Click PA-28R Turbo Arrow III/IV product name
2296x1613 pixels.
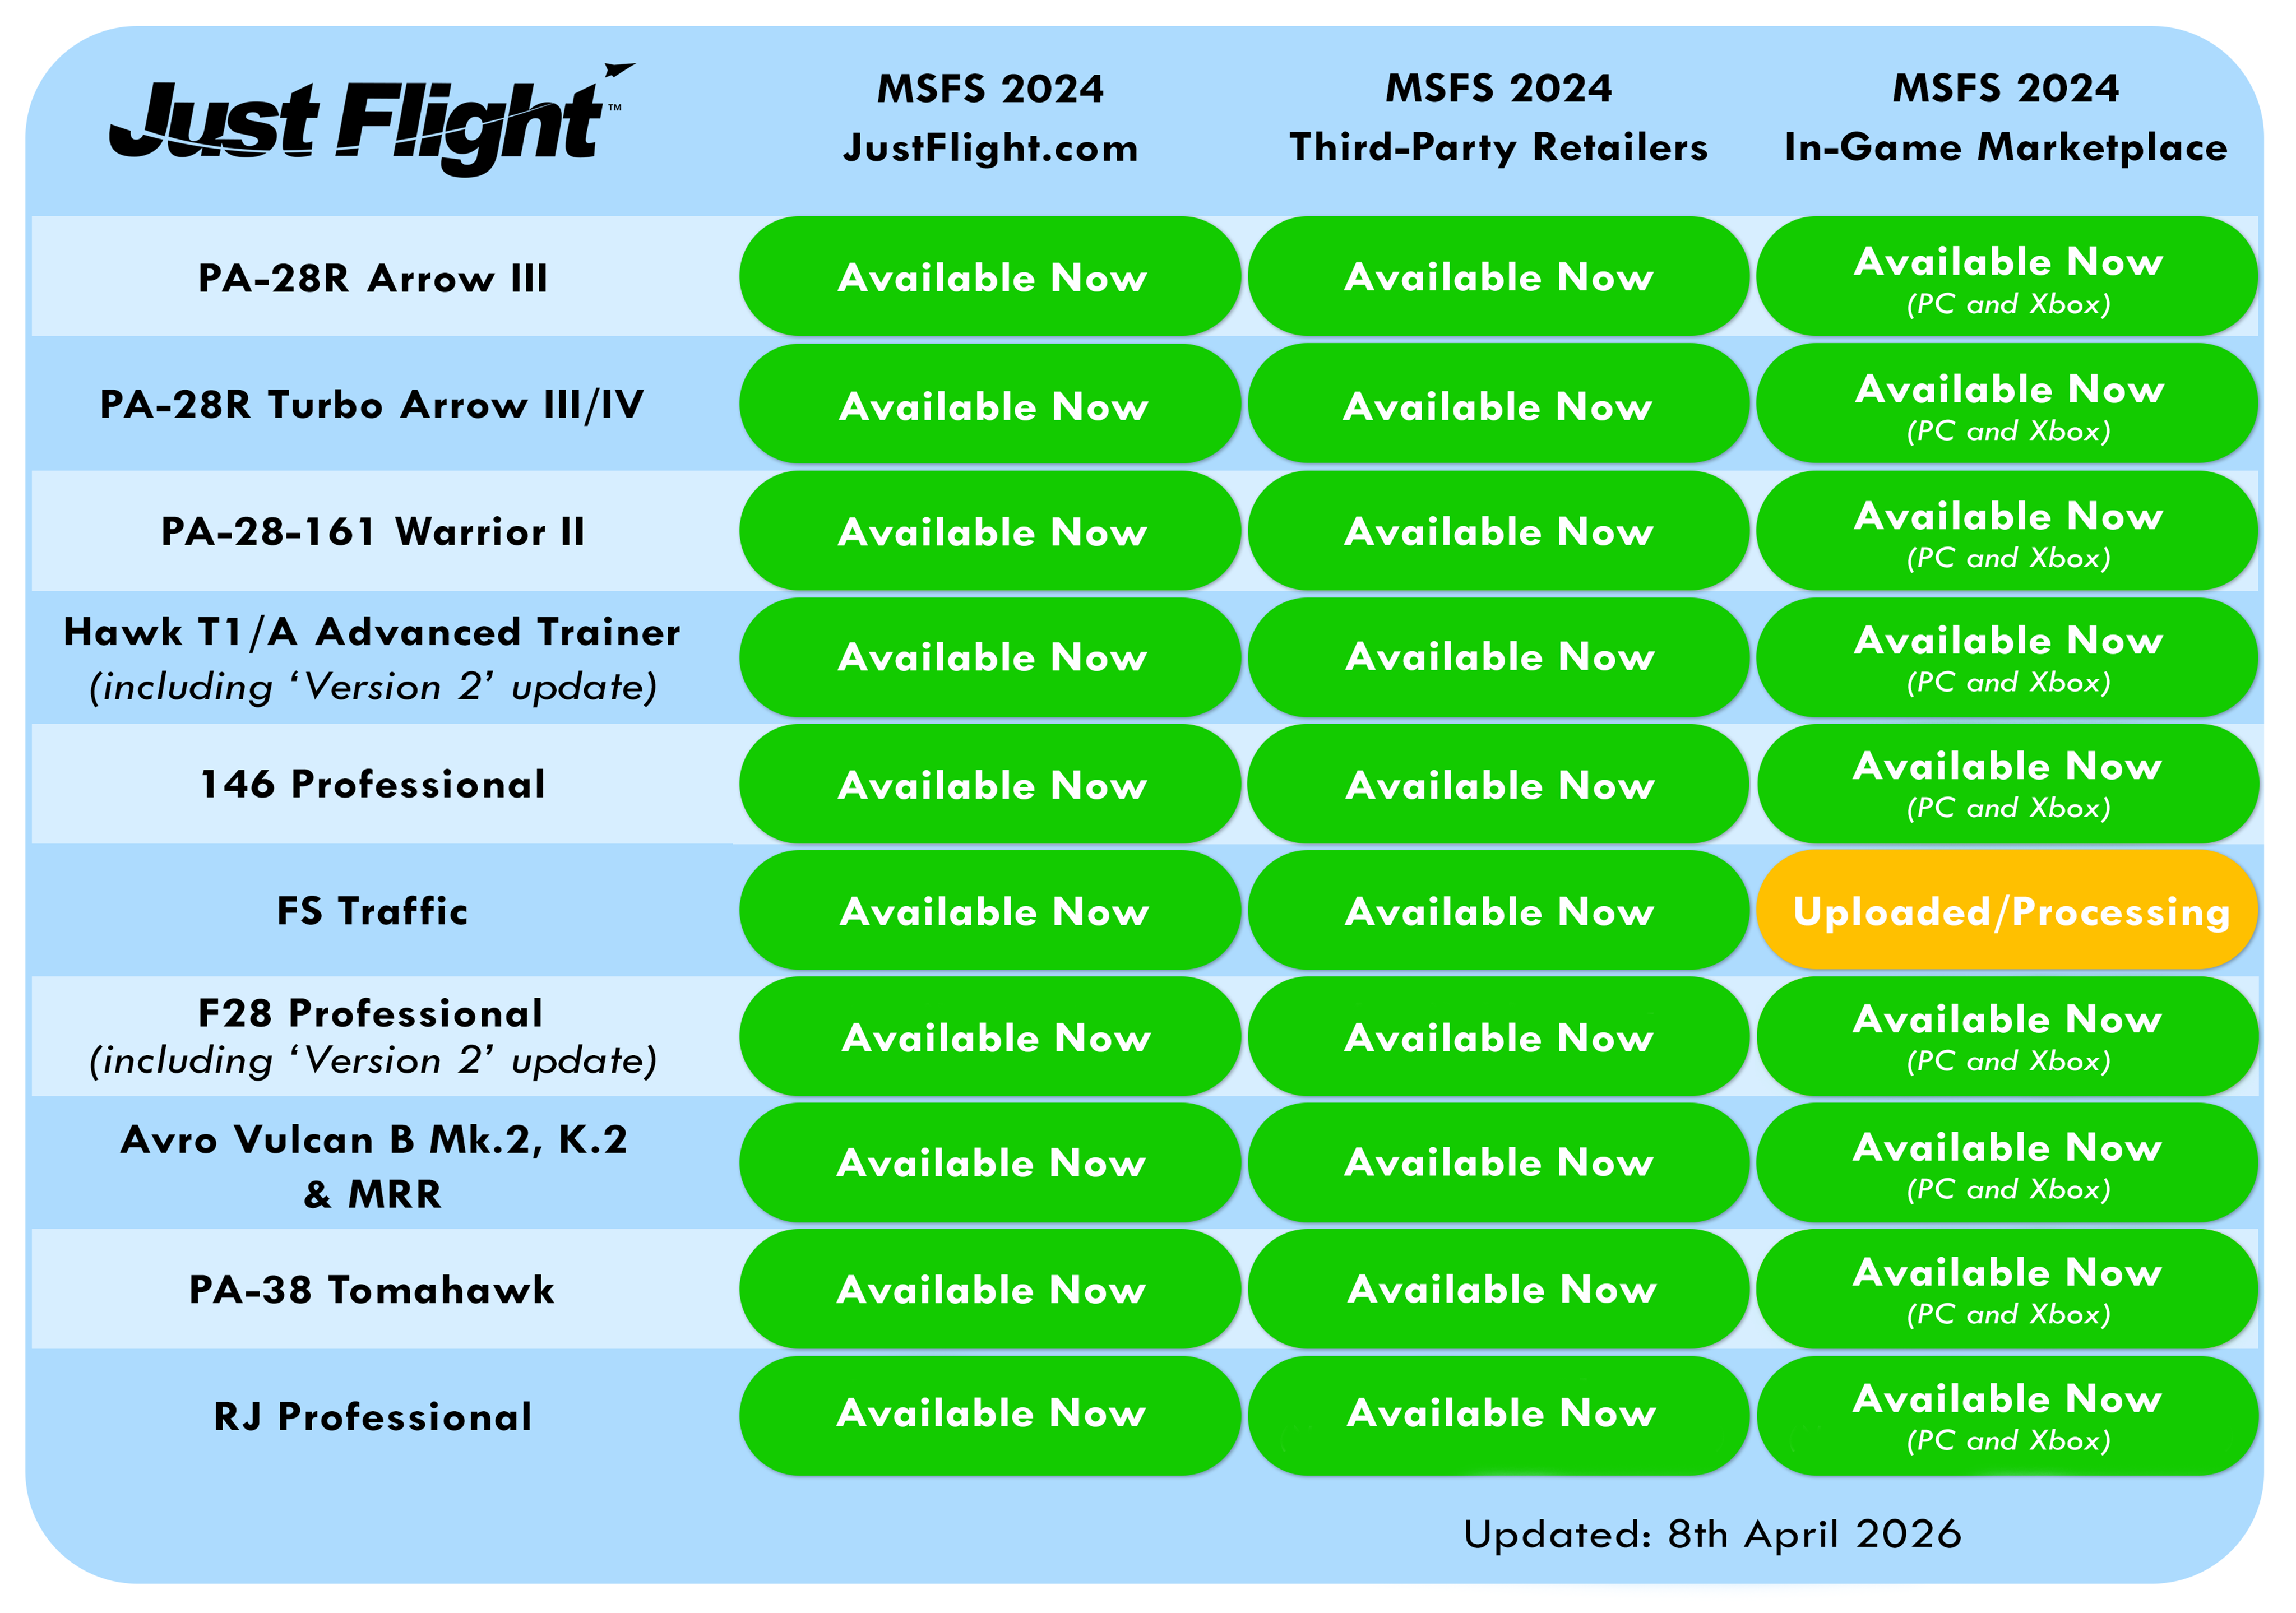(x=372, y=405)
